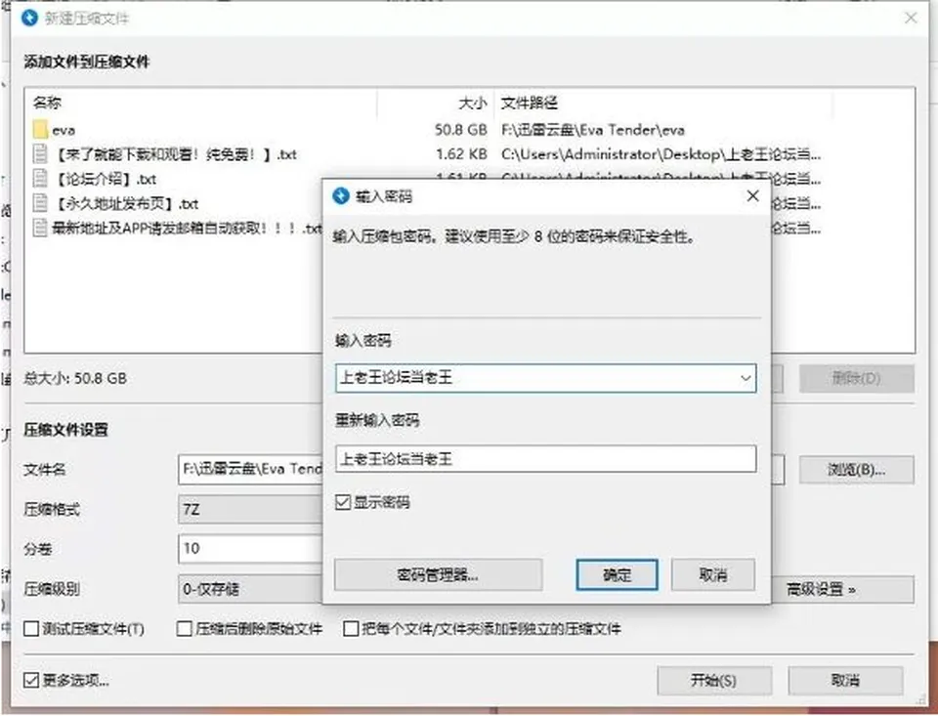The width and height of the screenshot is (938, 716).
Task: Click the 文件名 path input field
Action: point(250,470)
